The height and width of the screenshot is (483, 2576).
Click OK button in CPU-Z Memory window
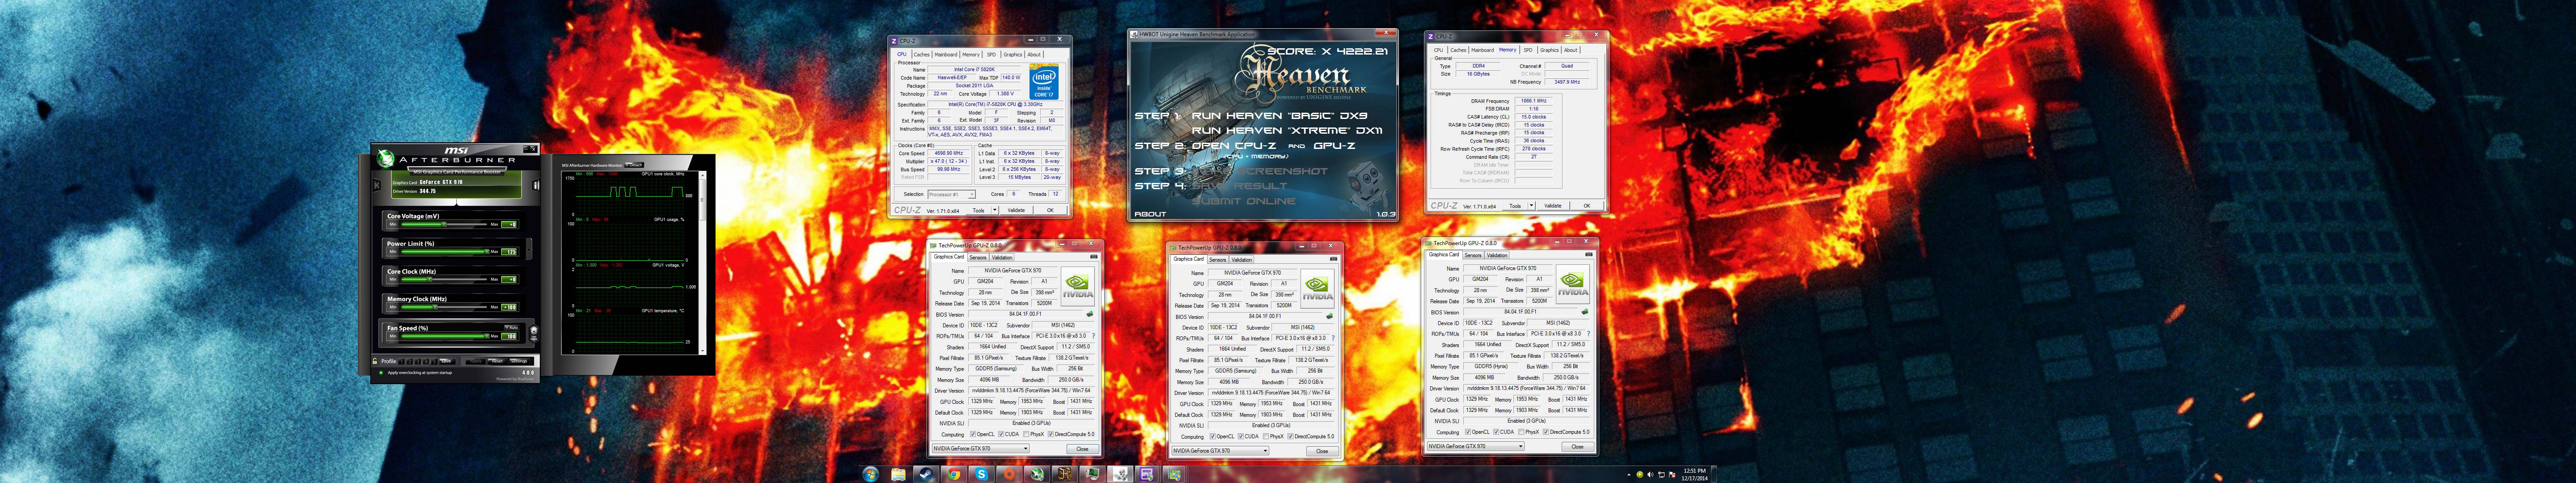(x=1587, y=206)
